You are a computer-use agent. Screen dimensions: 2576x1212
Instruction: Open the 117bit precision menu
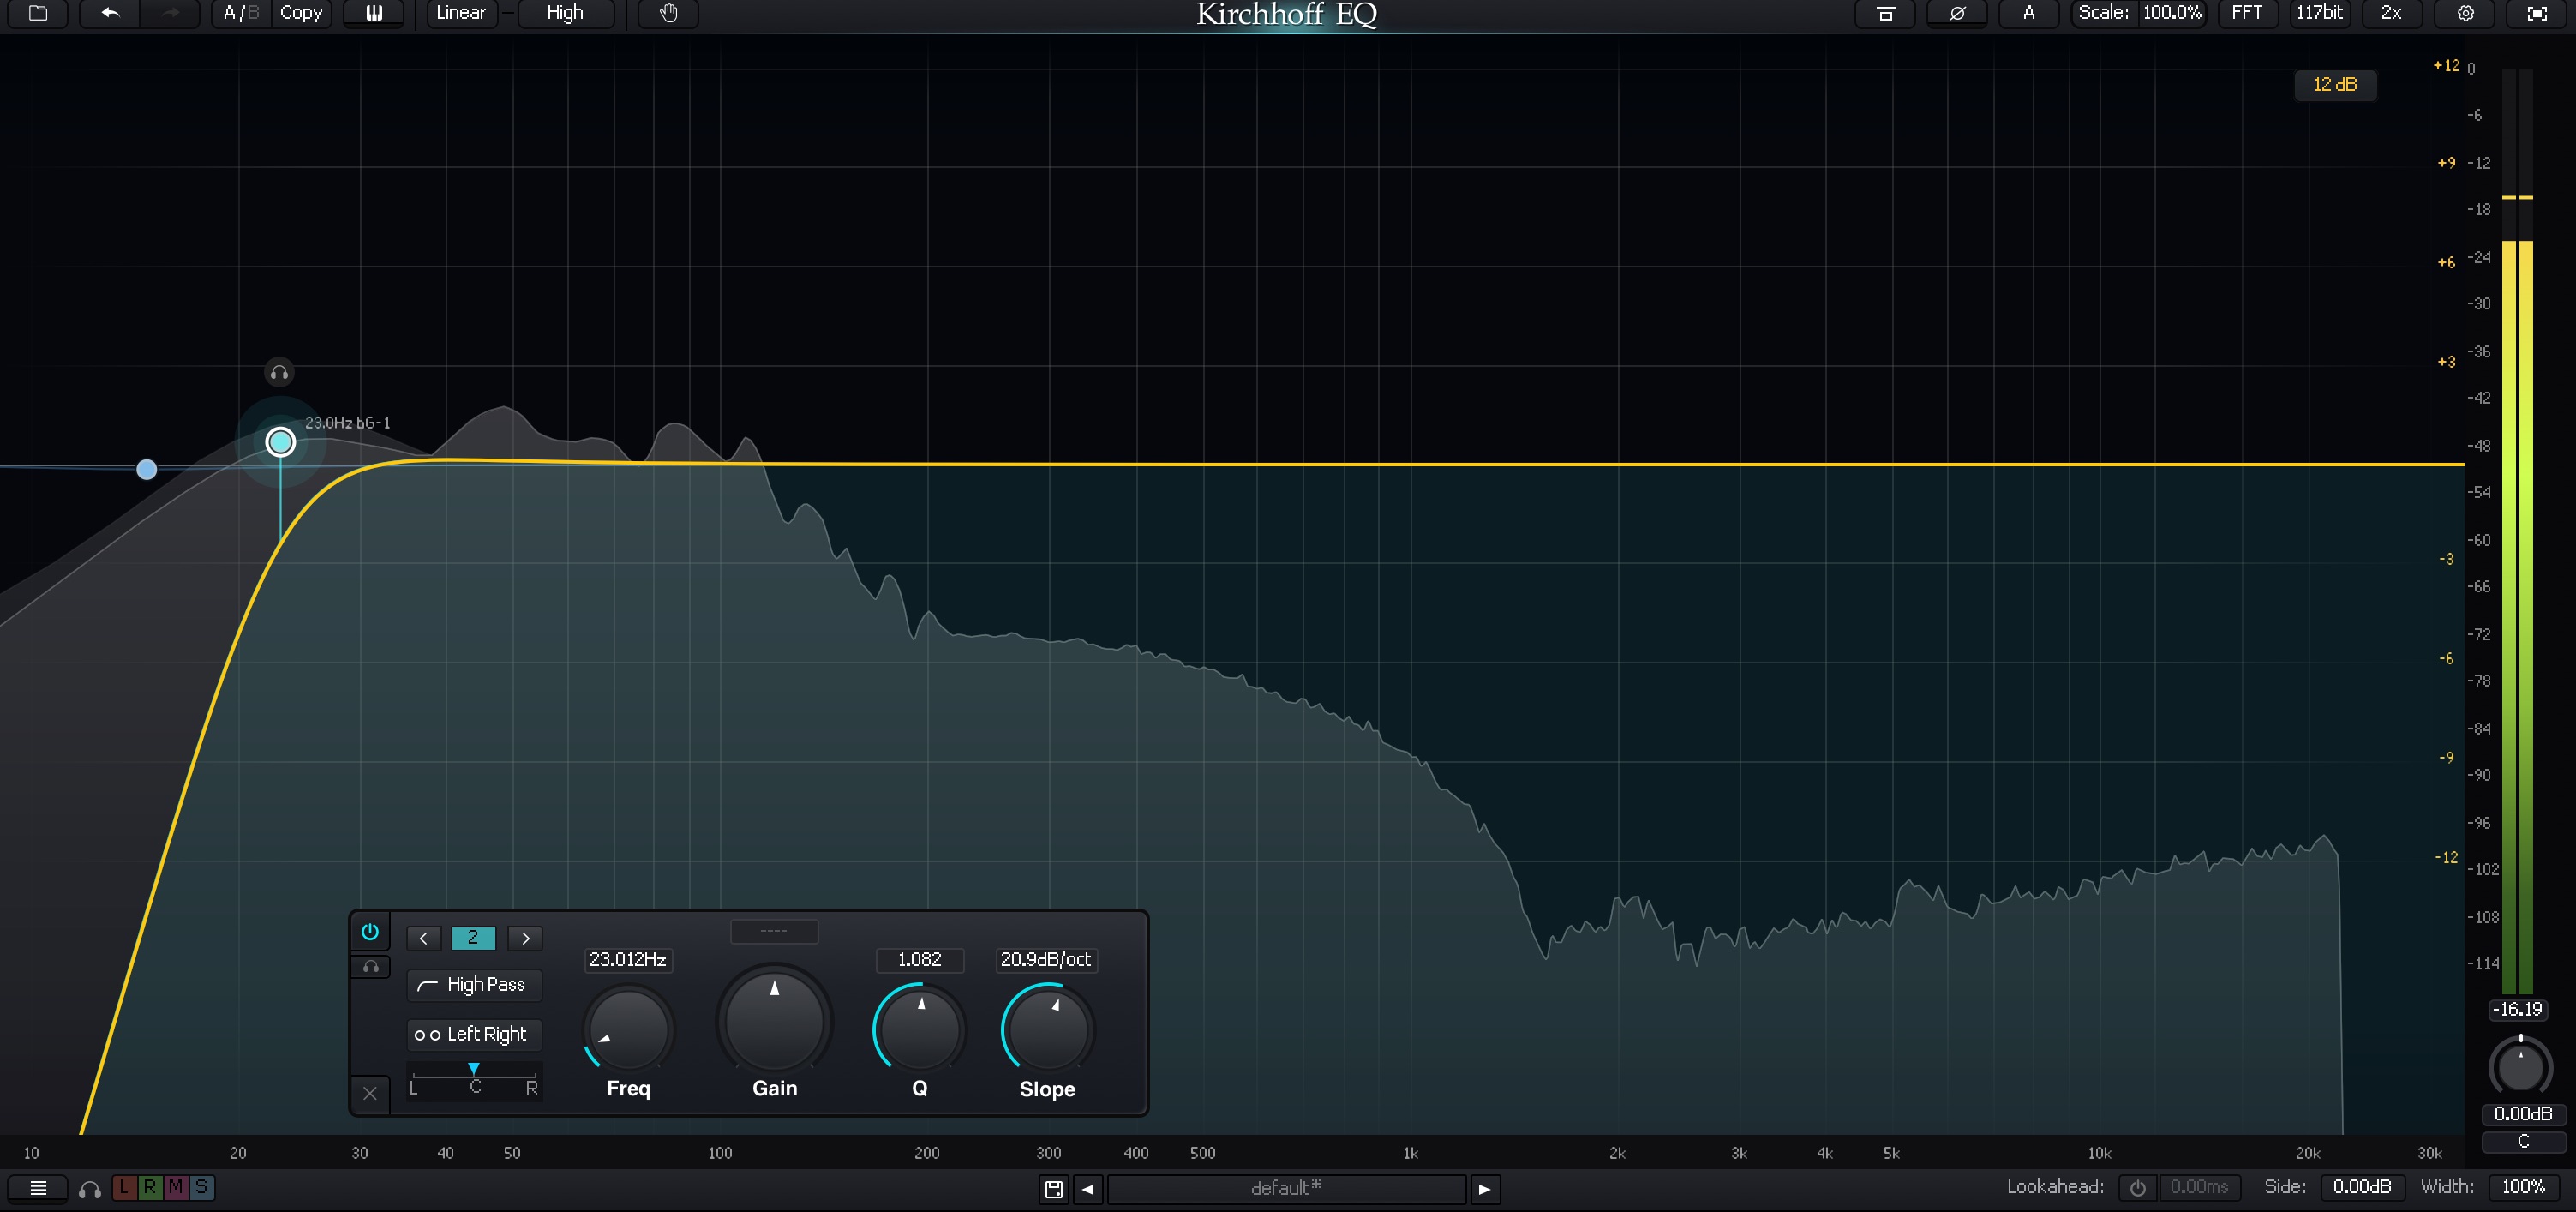pos(2319,13)
